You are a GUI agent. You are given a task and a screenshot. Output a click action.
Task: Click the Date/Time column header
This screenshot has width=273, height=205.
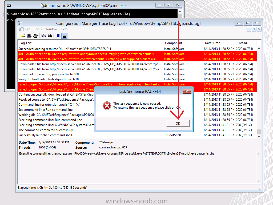coord(219,43)
